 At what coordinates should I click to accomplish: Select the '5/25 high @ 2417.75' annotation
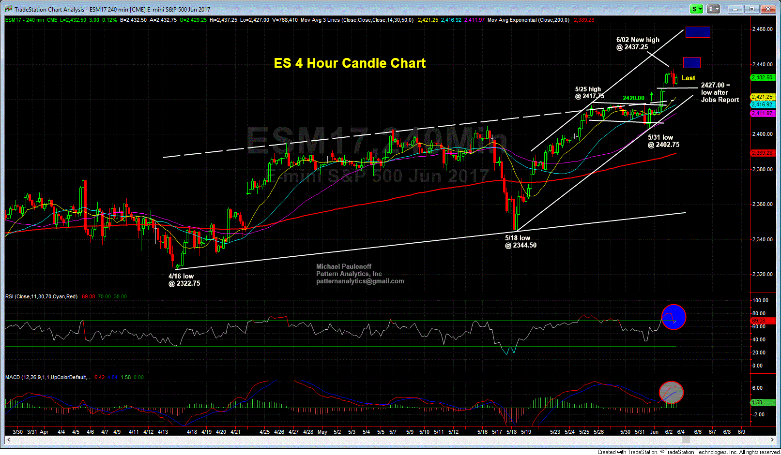coord(590,92)
